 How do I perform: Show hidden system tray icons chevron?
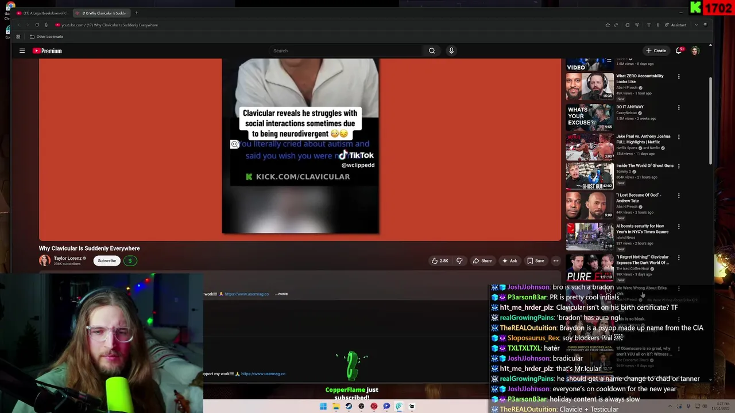click(670, 406)
